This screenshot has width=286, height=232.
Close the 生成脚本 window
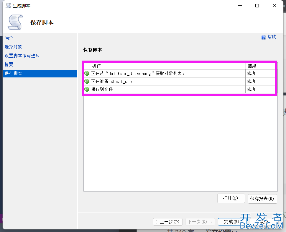[x=274, y=6]
